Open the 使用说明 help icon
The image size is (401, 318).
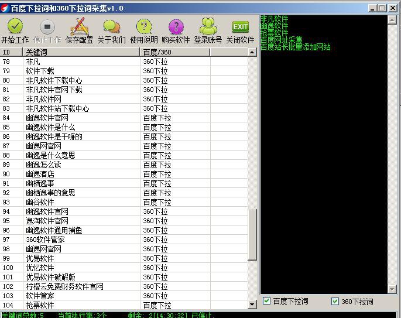pos(144,26)
